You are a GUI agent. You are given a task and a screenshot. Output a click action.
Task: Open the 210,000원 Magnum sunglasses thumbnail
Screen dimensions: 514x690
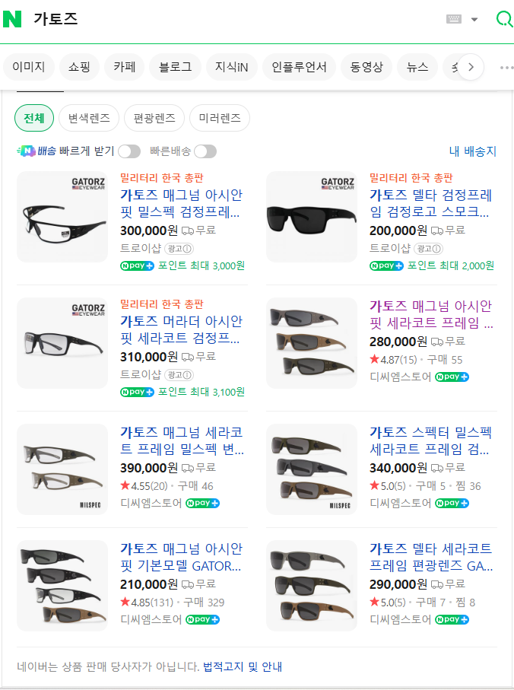pos(62,585)
